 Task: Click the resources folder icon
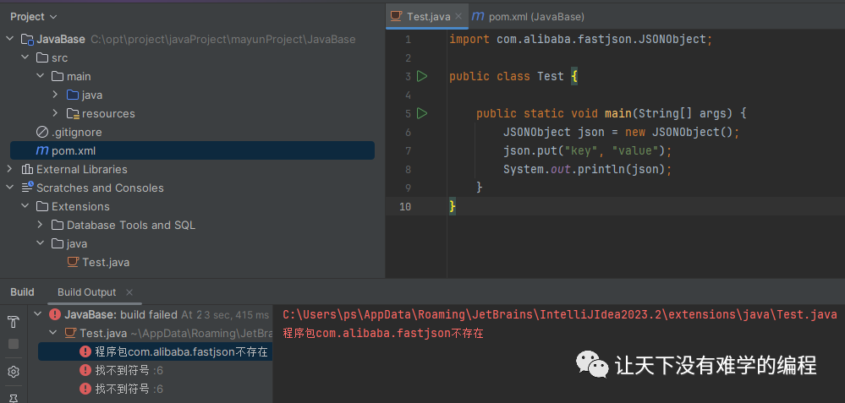tap(73, 113)
